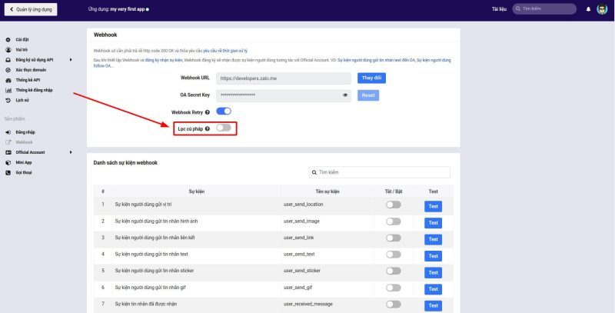This screenshot has width=615, height=313.
Task: Click Test for user_send_gif
Action: pyautogui.click(x=433, y=289)
